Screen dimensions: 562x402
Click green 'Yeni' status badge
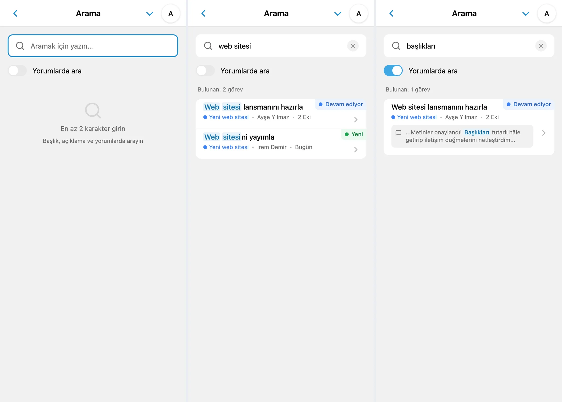coord(354,134)
